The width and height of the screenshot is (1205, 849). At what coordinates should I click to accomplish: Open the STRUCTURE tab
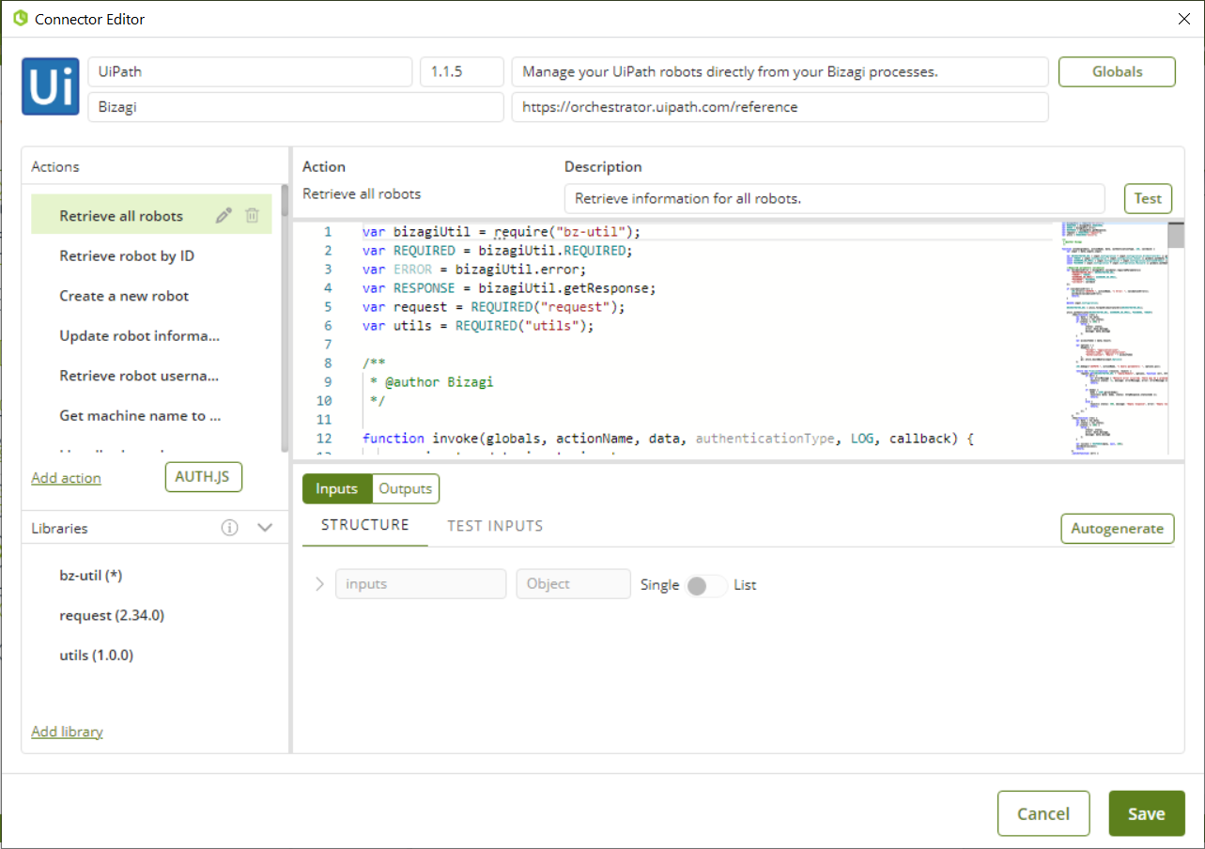click(x=365, y=525)
